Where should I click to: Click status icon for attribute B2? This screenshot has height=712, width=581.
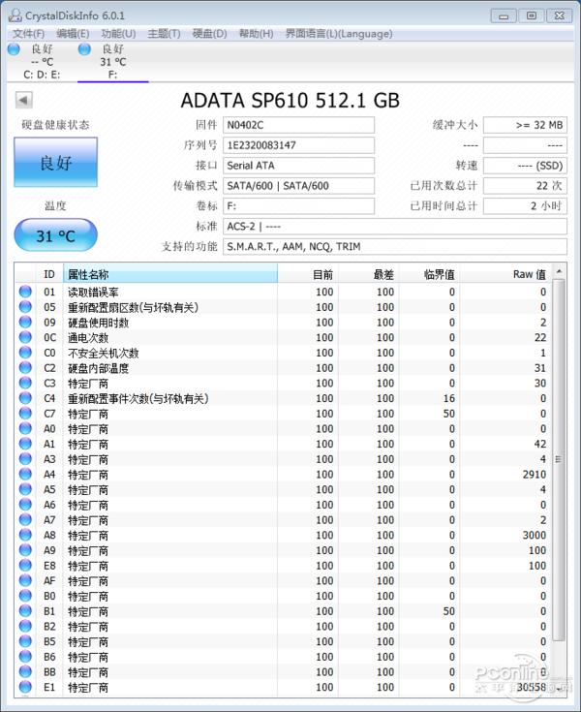[25, 626]
